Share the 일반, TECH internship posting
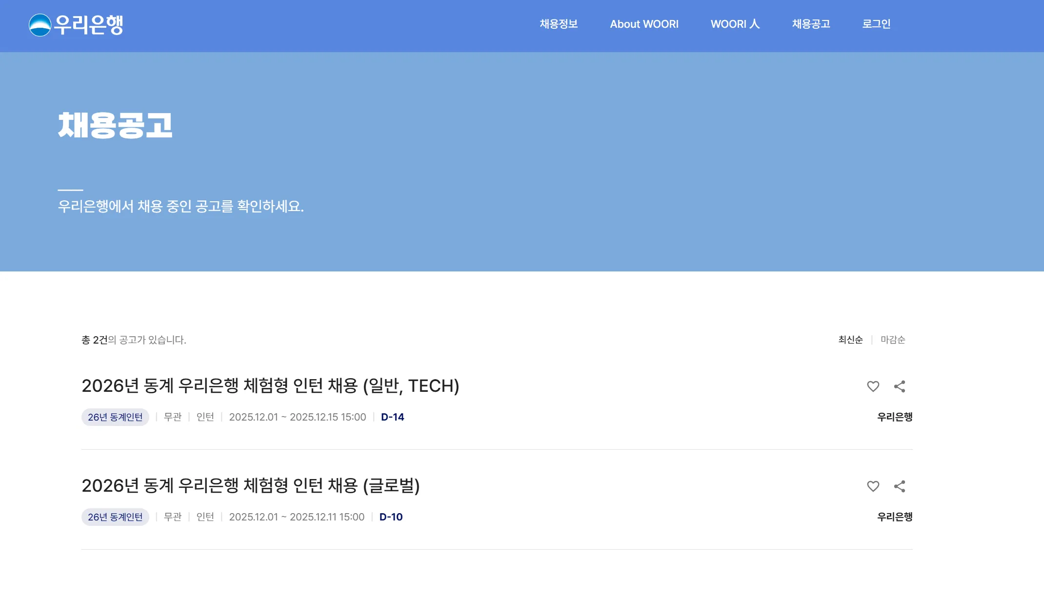The height and width of the screenshot is (615, 1044). [x=900, y=386]
